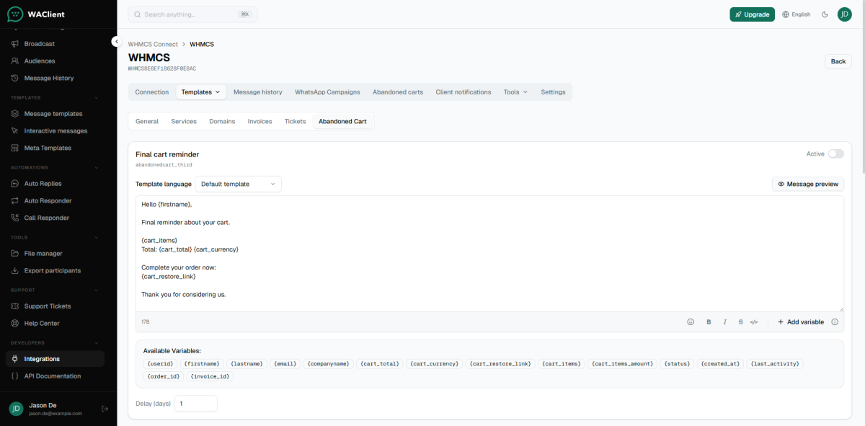
Task: Collapse the SUPPORT sidebar section
Action: (x=97, y=290)
